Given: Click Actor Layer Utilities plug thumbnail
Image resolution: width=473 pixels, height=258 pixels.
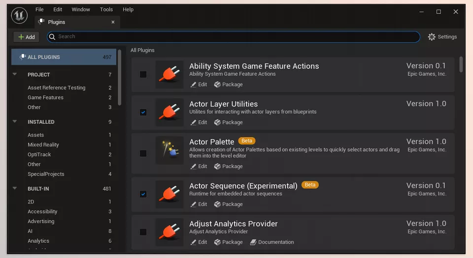Looking at the screenshot, I should point(169,112).
